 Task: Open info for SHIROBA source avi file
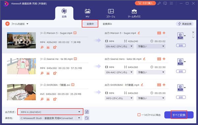pos(73,85)
